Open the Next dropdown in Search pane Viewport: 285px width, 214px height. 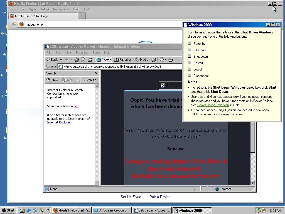click(x=77, y=80)
